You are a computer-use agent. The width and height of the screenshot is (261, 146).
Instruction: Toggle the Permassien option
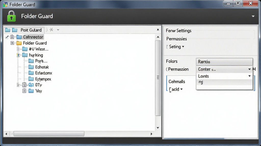pos(177,69)
